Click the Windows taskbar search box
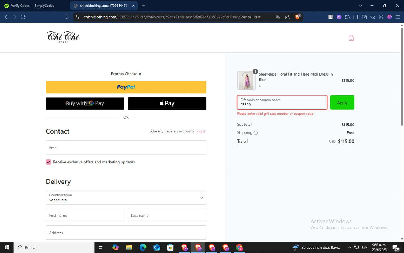The width and height of the screenshot is (404, 253). coord(54,247)
